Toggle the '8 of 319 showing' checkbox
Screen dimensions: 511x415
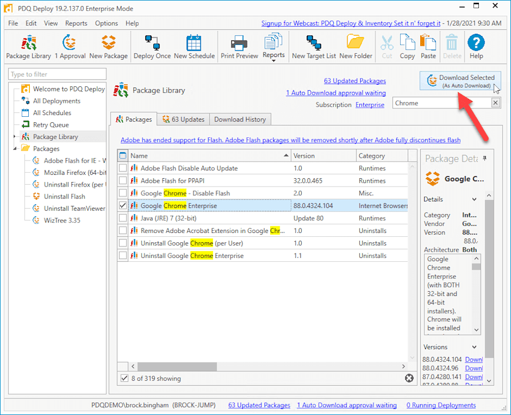point(124,378)
